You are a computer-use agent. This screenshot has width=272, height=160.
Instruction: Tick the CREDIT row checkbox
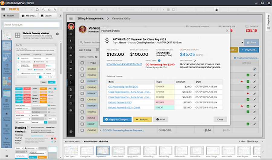coord(82,124)
